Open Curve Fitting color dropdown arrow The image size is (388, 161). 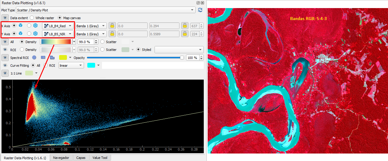[x=98, y=65]
